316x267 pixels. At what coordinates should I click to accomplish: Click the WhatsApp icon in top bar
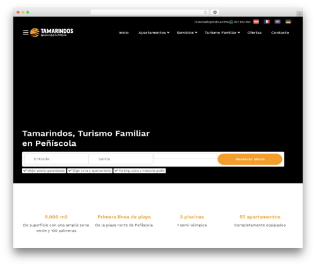coord(231,22)
